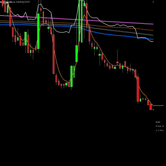Viewport: 166px width, 166px height.
Task: Click the NASDAQ CLFS chart title text
Action: point(23,2)
